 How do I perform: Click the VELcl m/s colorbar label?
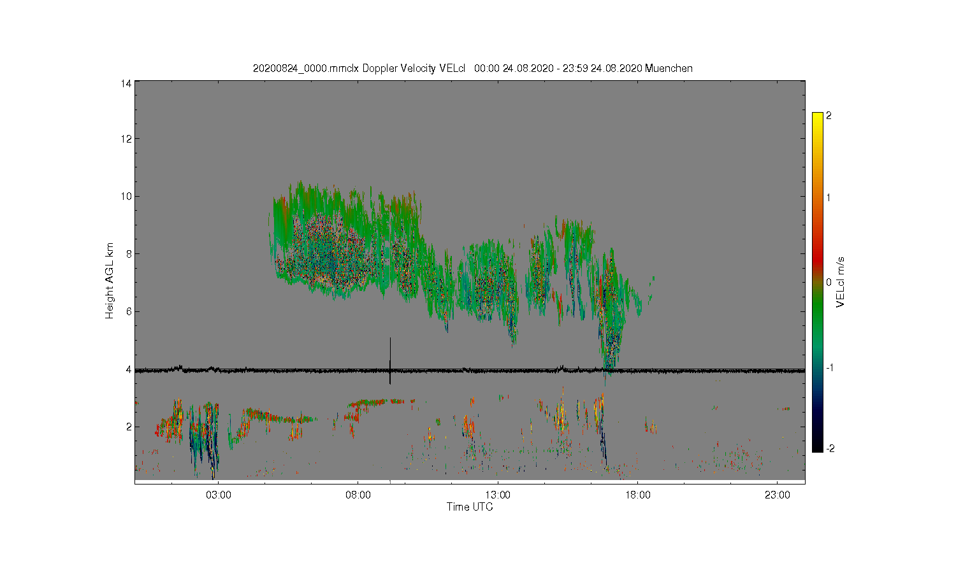tap(841, 282)
